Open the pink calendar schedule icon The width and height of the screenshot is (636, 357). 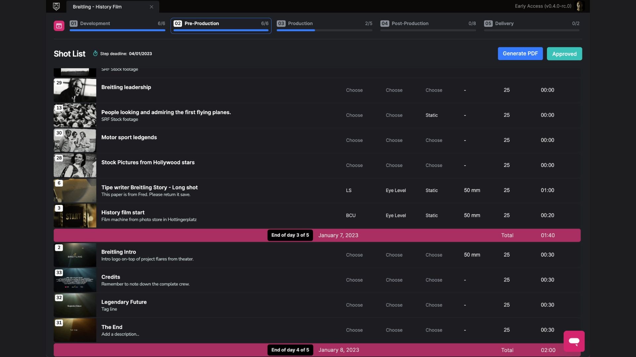[59, 26]
